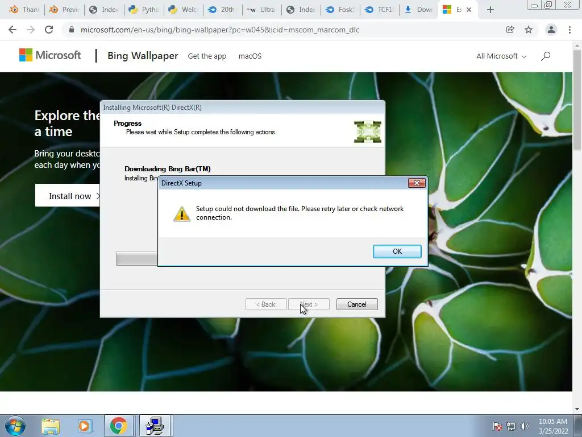The height and width of the screenshot is (437, 582).
Task: Go forward in Chrome history
Action: [x=31, y=30]
